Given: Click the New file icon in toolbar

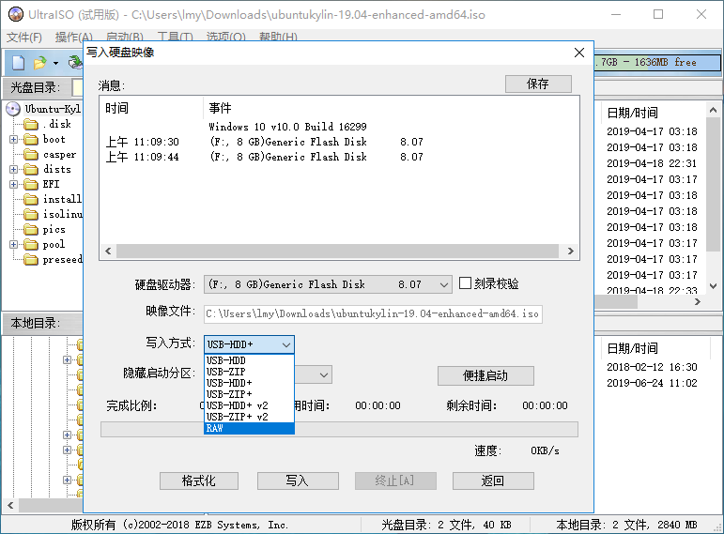Looking at the screenshot, I should tap(19, 62).
